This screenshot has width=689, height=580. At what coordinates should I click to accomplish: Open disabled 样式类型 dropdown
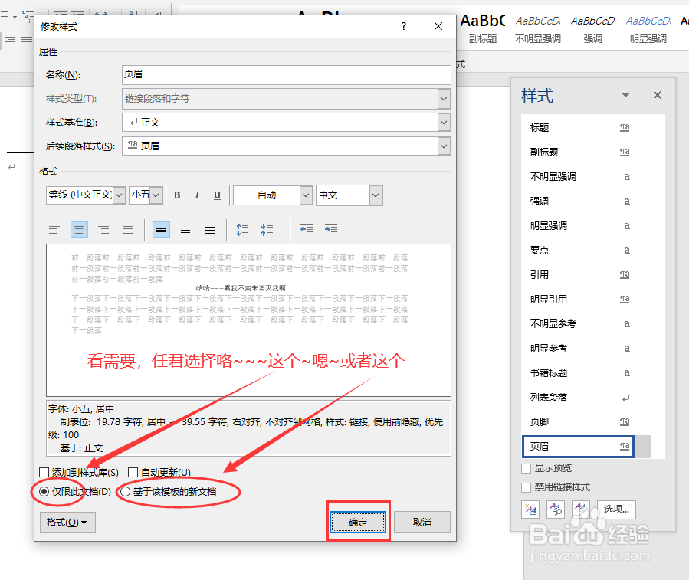coord(445,98)
